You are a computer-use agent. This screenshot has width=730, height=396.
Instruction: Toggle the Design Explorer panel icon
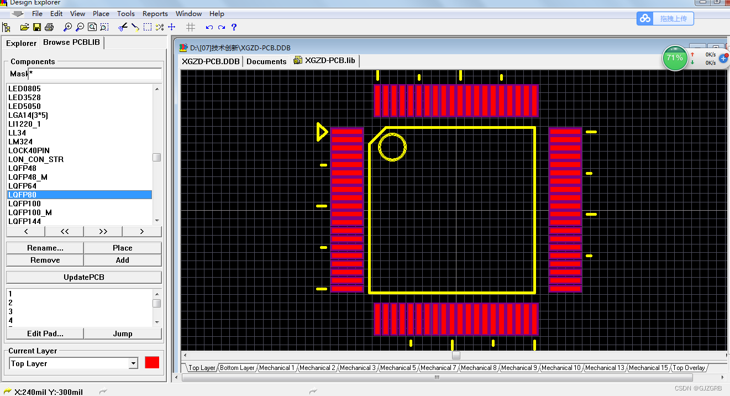[7, 27]
